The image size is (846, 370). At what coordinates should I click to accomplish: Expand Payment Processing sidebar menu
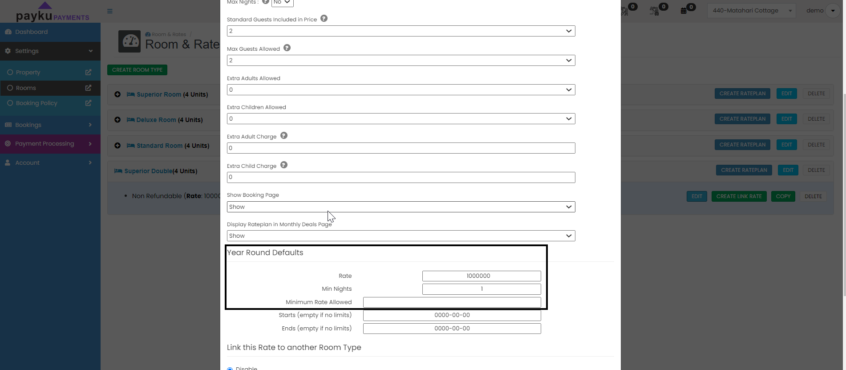point(50,144)
